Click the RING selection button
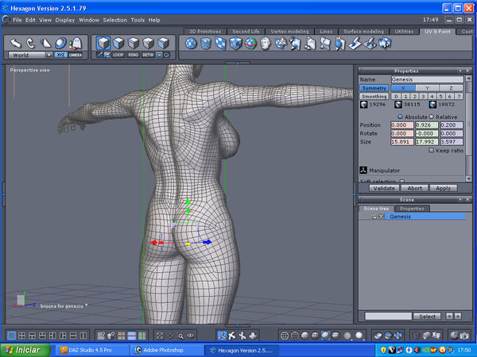This screenshot has width=477, height=357. (133, 56)
